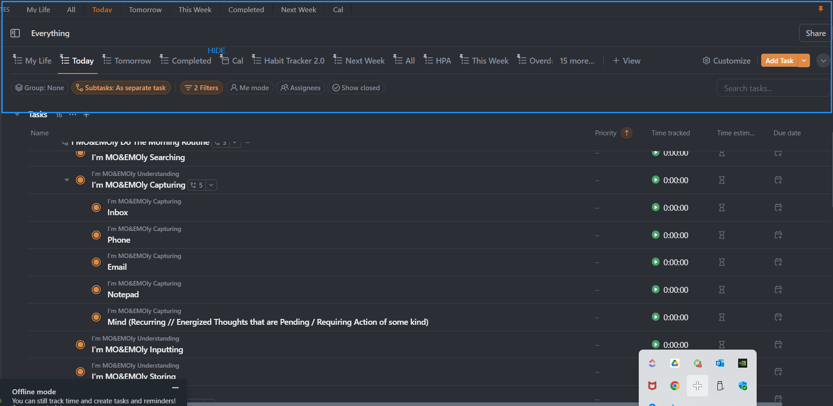The height and width of the screenshot is (406, 833).
Task: Toggle status circle of Phone task
Action: coord(96,235)
